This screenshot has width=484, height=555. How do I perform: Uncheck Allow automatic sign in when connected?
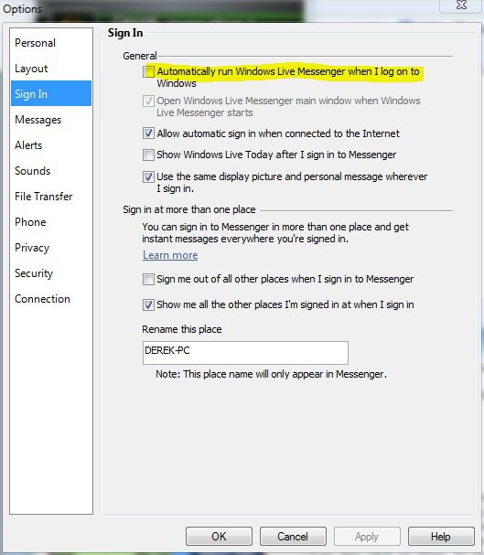[x=148, y=133]
